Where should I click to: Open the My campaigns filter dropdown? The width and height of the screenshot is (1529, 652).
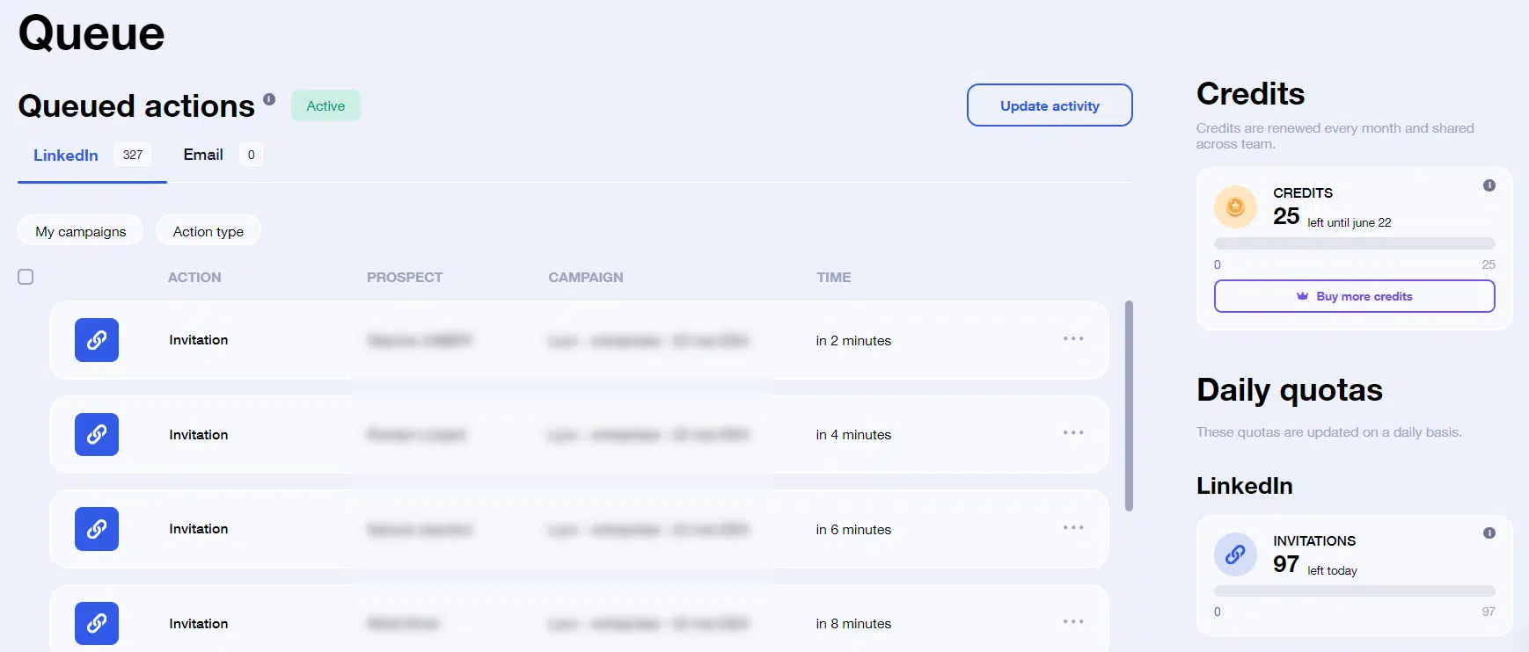point(81,231)
